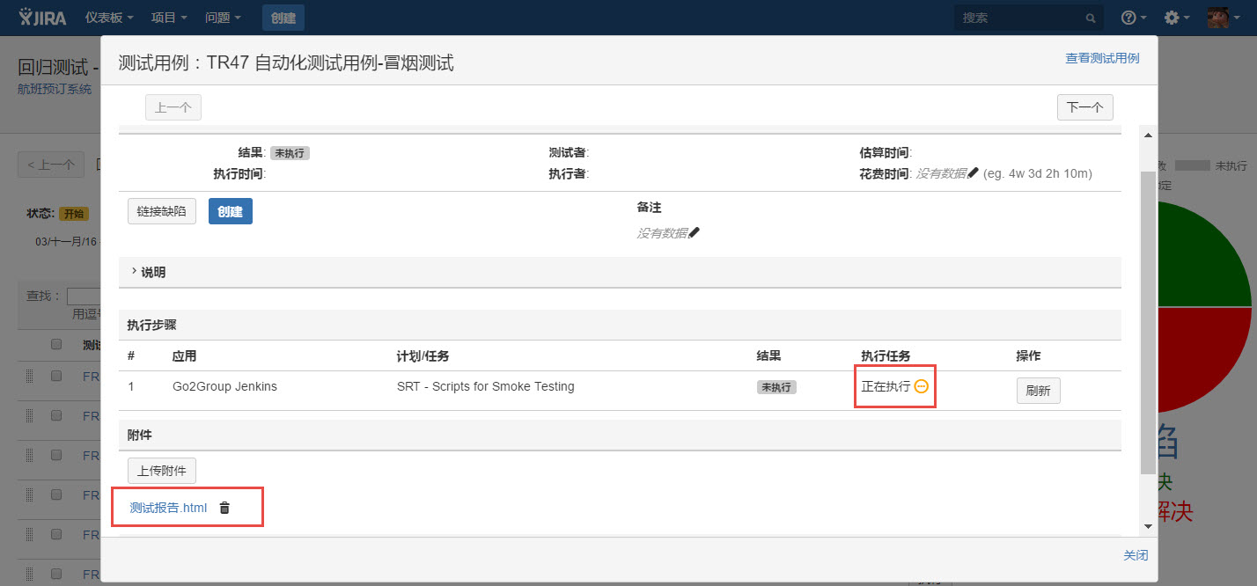Viewport: 1257px width, 586px height.
Task: Open the 测试报告.html attachment link
Action: click(x=168, y=508)
